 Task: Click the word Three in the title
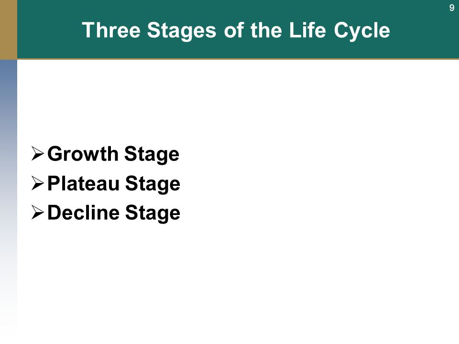(x=111, y=30)
